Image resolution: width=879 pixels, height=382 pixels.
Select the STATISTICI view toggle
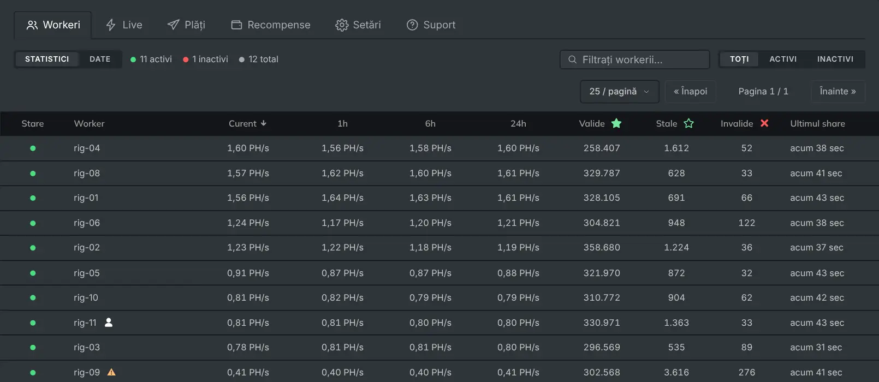click(x=47, y=59)
